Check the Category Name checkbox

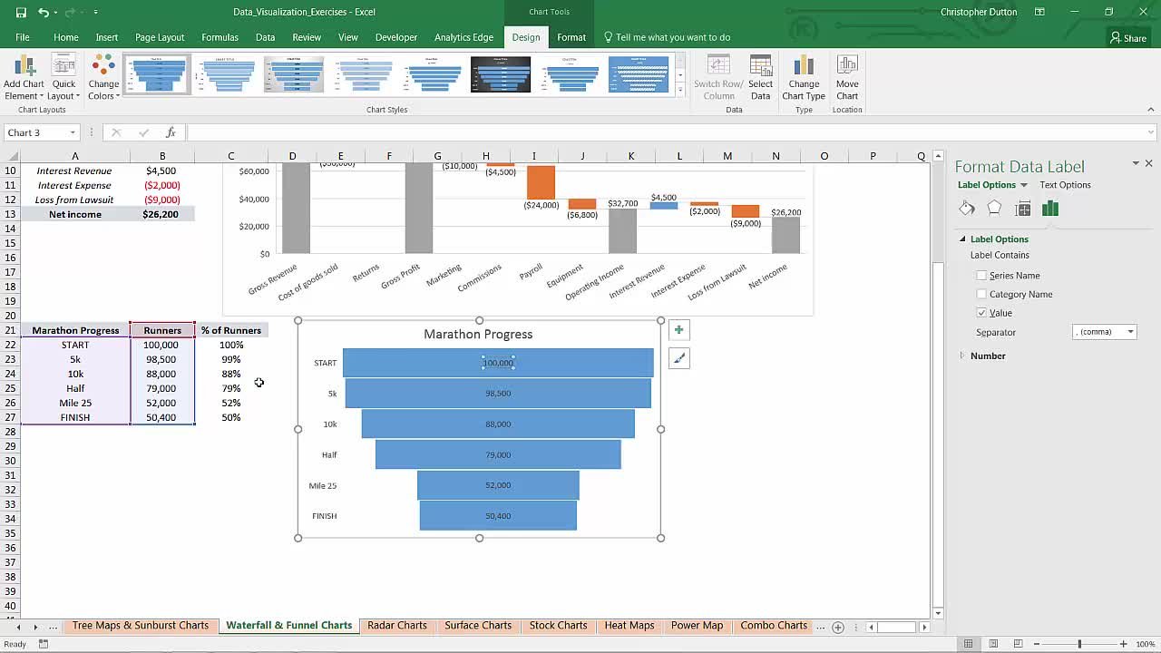981,294
